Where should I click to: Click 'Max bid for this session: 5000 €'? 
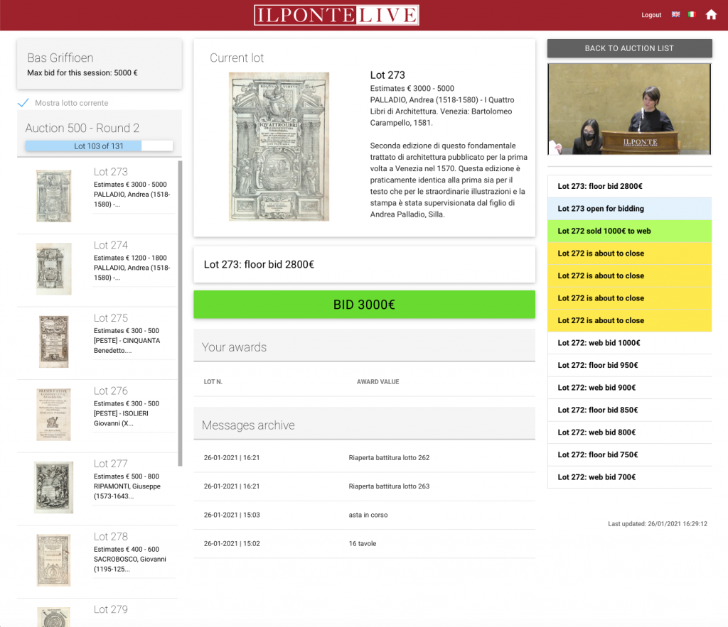pyautogui.click(x=82, y=73)
